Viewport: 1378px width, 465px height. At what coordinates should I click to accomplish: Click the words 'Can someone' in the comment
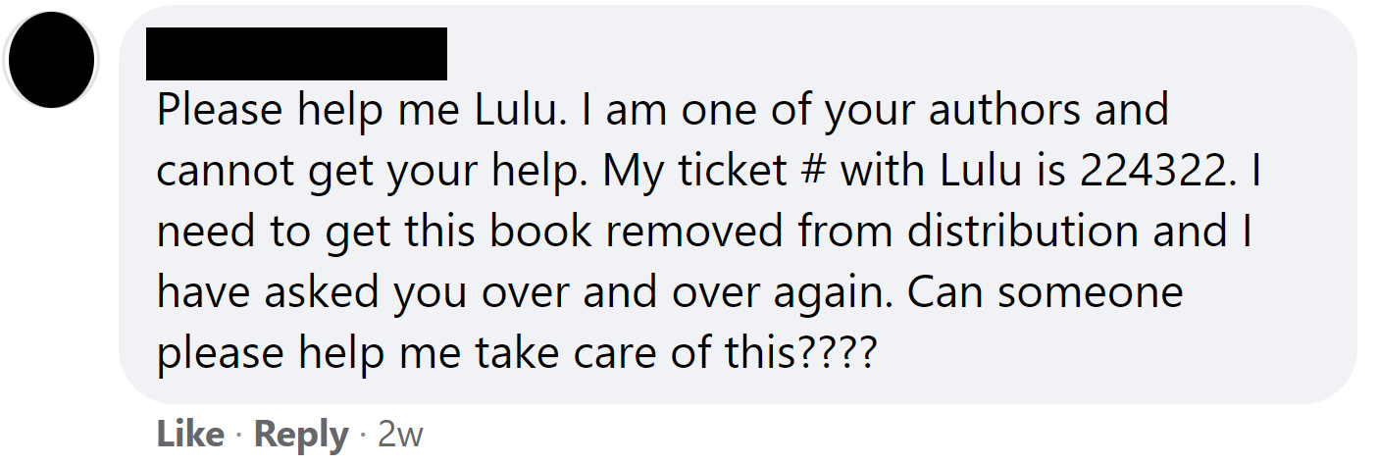coord(1046,293)
